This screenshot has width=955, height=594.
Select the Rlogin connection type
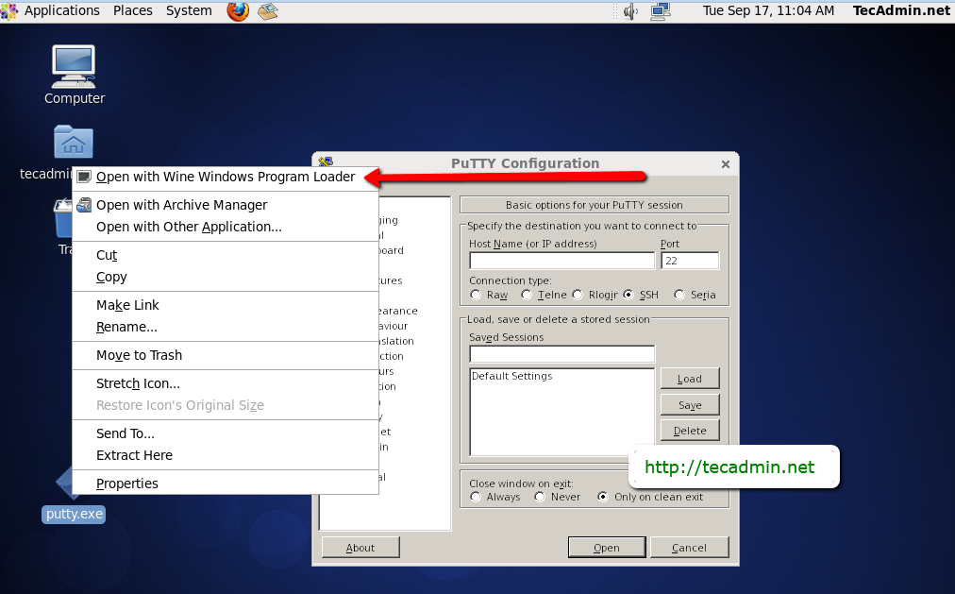578,295
